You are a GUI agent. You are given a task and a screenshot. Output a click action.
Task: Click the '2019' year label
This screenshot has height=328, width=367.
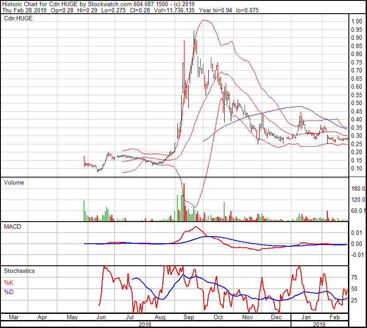319,324
